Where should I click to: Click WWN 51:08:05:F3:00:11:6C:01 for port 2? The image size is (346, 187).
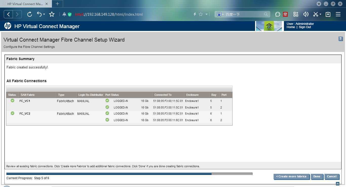(168, 120)
